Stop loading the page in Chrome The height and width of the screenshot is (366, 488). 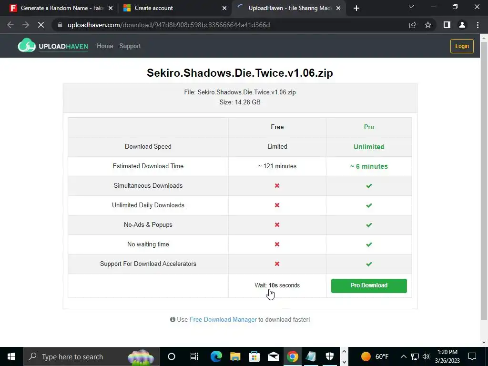[x=41, y=25]
